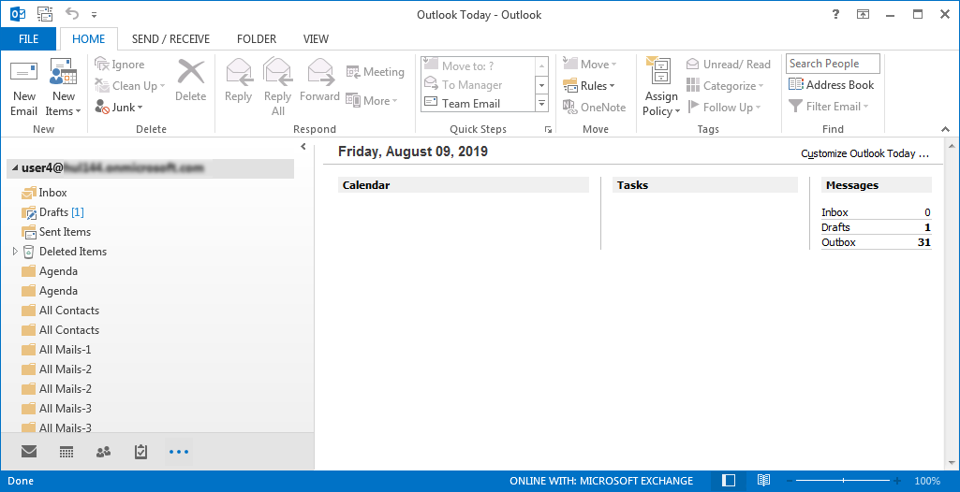
Task: Switch to the SEND / RECEIVE tab
Action: pyautogui.click(x=170, y=38)
